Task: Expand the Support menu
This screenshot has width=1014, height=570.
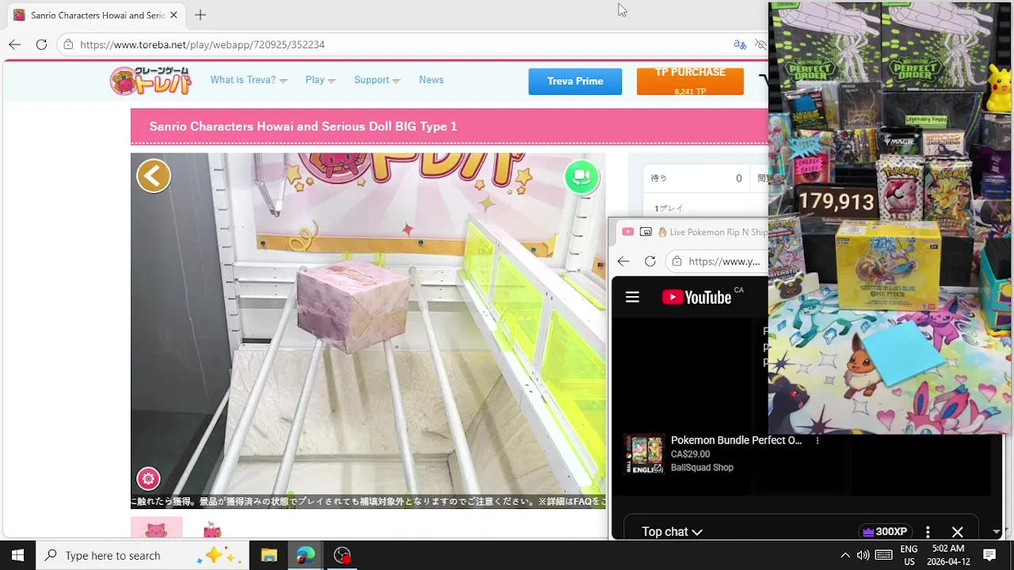Action: (377, 80)
